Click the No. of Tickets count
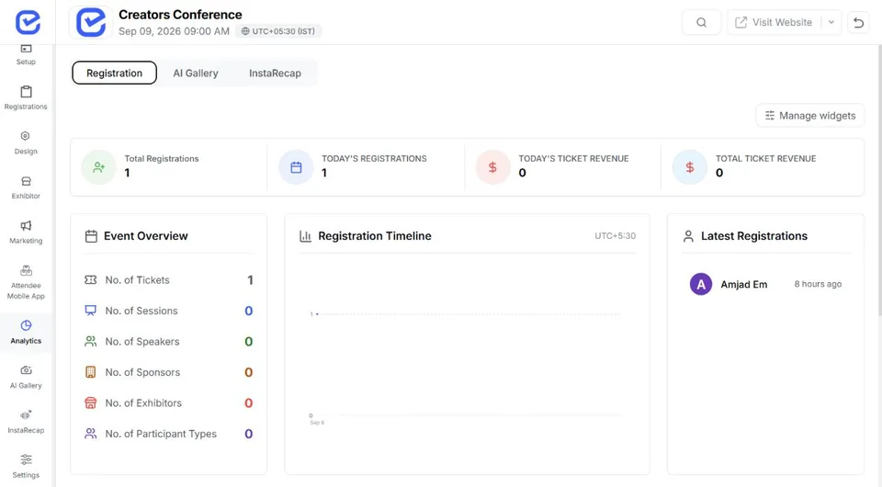 (x=250, y=280)
